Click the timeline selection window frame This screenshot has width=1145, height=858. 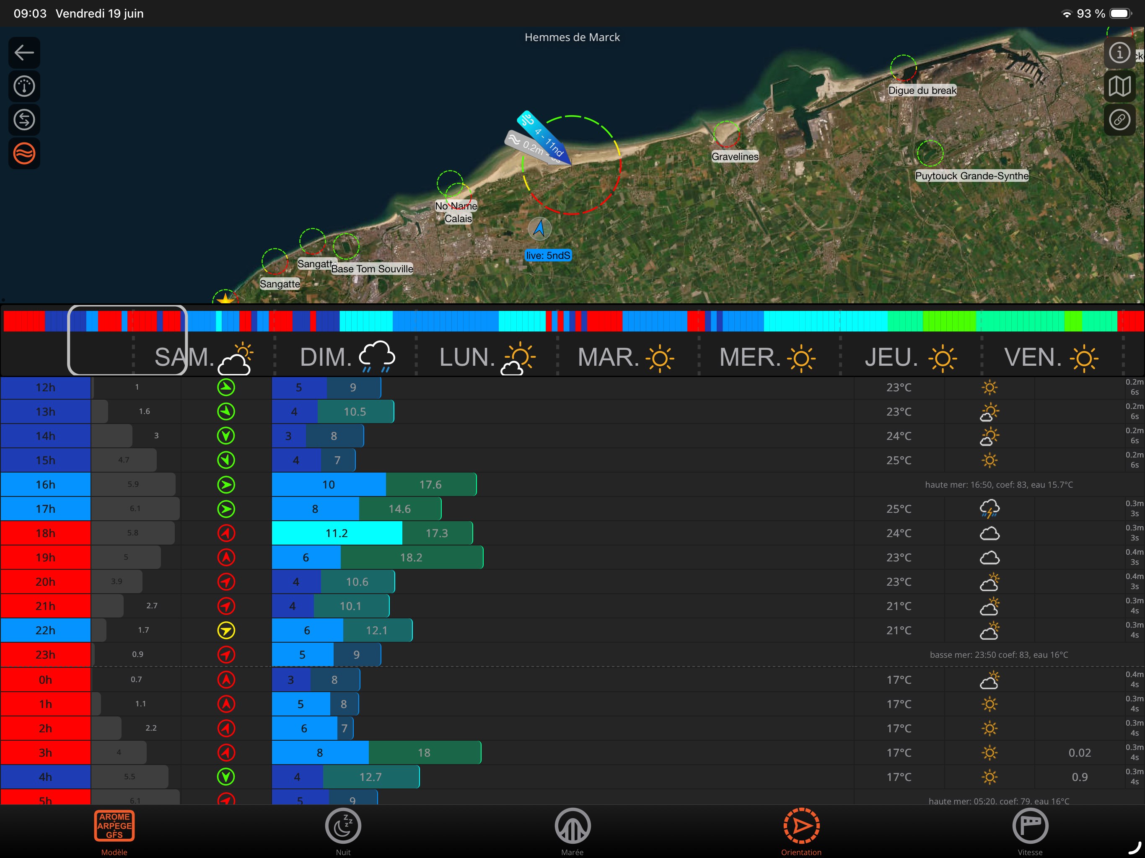tap(127, 340)
